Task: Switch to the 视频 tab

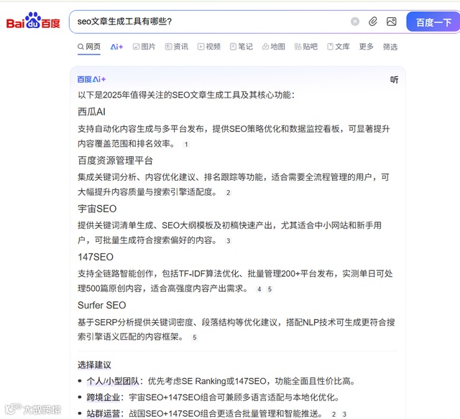Action: [x=209, y=47]
